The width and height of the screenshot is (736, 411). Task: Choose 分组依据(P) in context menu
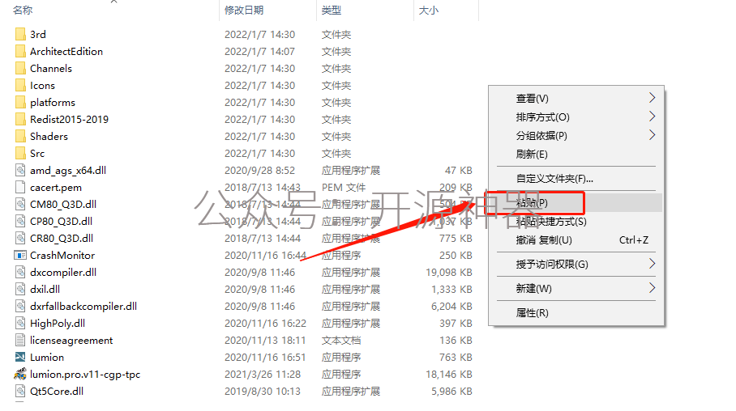point(576,136)
